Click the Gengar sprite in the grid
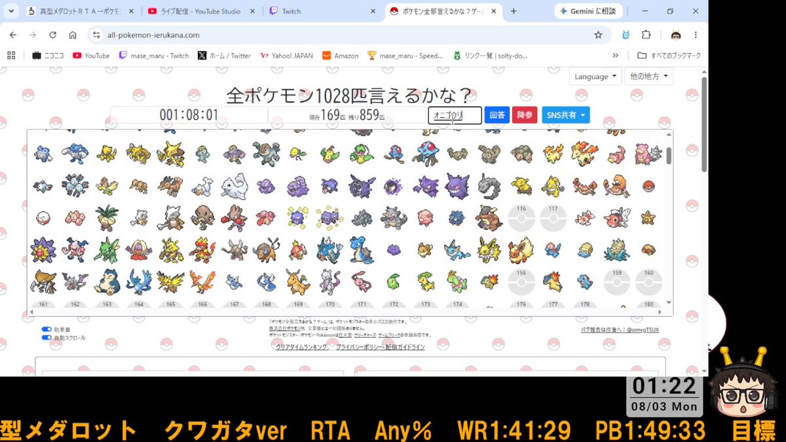Image resolution: width=786 pixels, height=442 pixels. point(457,185)
